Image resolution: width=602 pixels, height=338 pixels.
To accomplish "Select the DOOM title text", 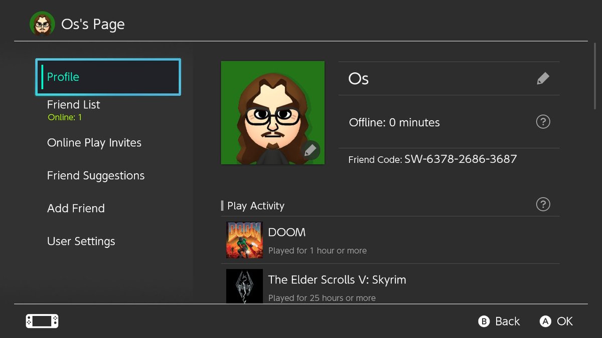I will point(287,232).
